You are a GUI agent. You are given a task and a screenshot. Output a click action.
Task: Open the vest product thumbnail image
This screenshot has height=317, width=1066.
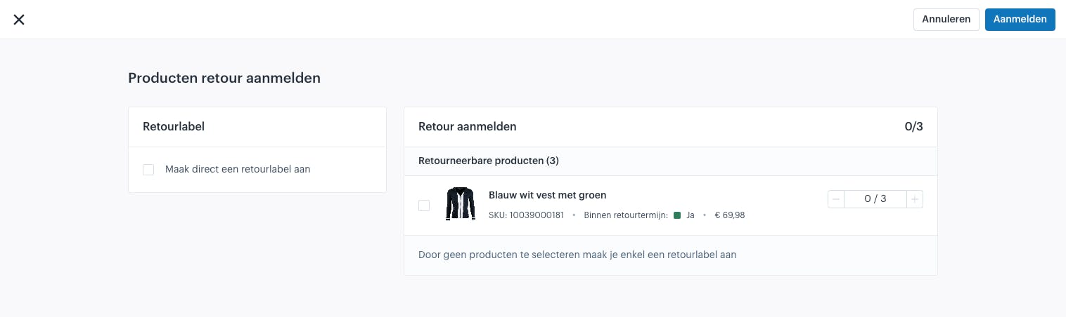tap(461, 204)
